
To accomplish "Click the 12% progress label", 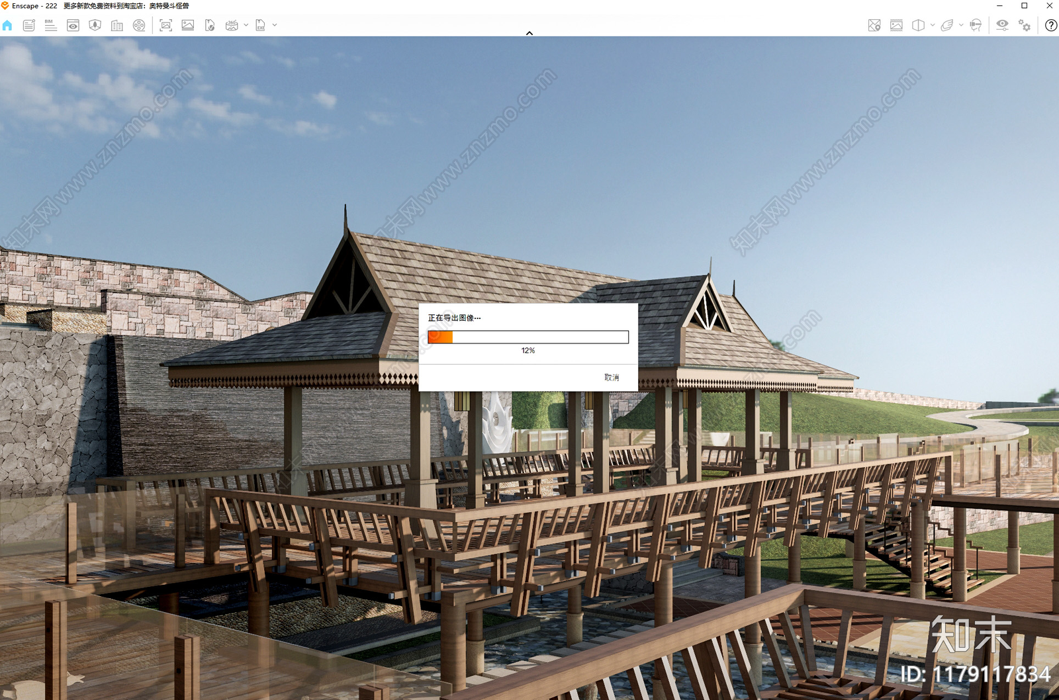I will point(528,351).
